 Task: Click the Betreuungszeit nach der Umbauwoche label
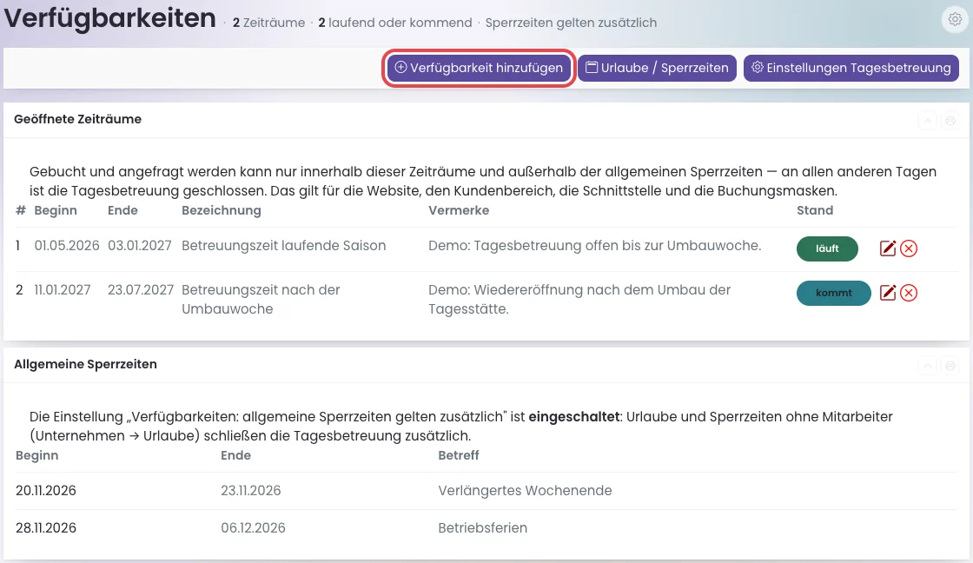tap(261, 299)
